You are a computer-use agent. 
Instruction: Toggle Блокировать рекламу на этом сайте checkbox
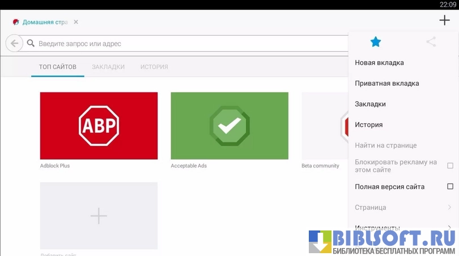click(450, 166)
